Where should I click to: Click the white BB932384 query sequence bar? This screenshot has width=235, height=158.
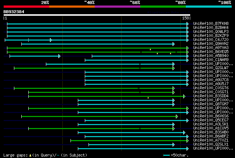[x=97, y=15]
